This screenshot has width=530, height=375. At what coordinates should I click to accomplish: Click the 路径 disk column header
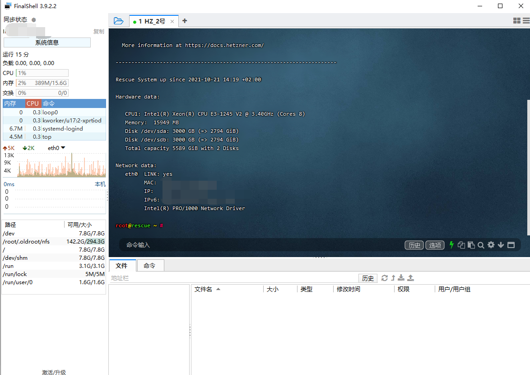pos(33,225)
